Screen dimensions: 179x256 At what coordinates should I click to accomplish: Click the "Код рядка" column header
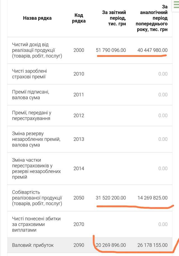pyautogui.click(x=79, y=18)
